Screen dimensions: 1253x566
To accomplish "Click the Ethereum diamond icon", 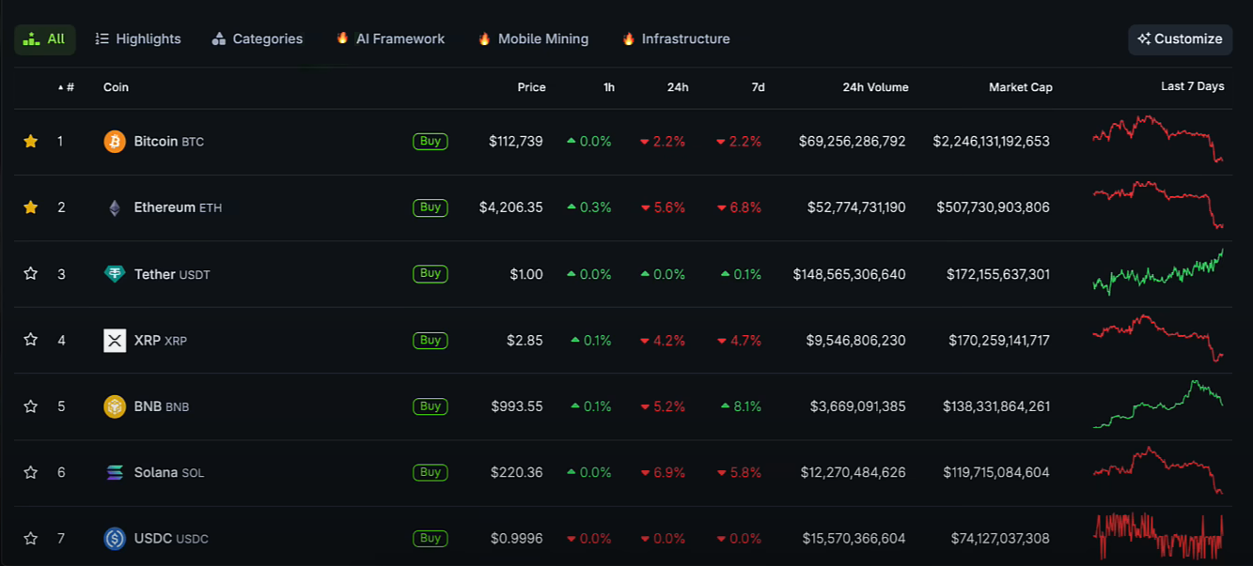I will pos(115,207).
